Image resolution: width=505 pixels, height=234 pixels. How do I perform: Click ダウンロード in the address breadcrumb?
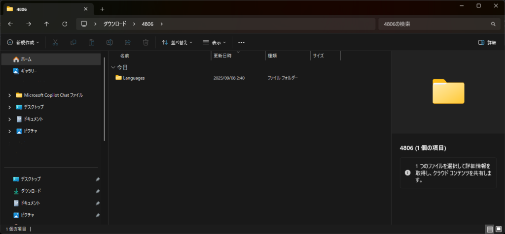(x=114, y=24)
